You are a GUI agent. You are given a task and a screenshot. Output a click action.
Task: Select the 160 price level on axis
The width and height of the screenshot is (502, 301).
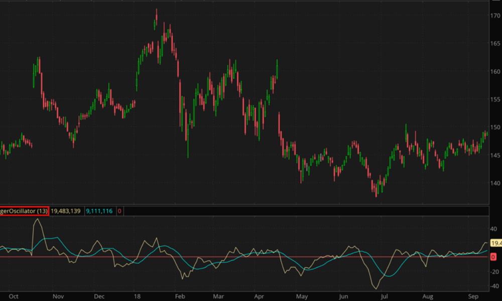point(495,72)
